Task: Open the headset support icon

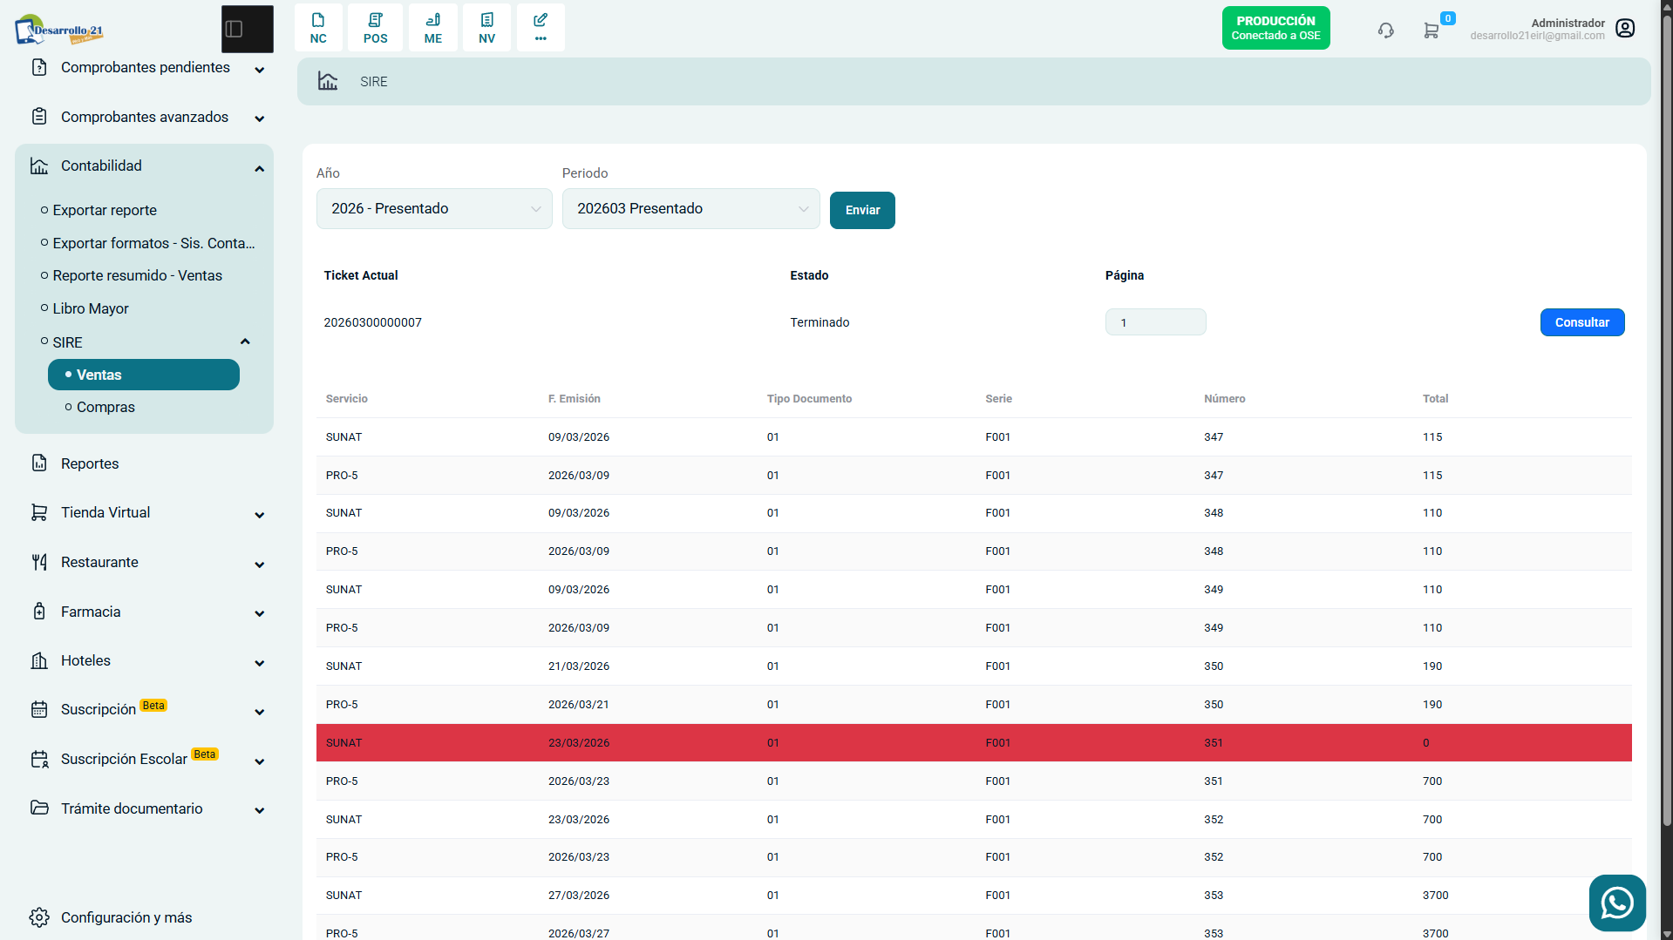Action: [1386, 30]
